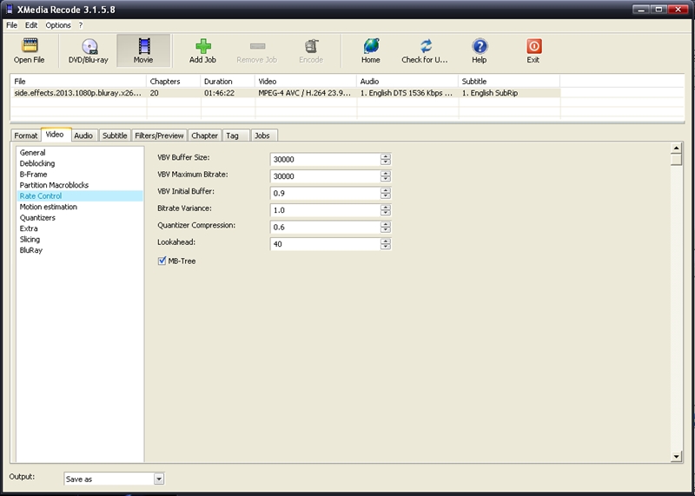Switch to the Format tab

[x=26, y=136]
